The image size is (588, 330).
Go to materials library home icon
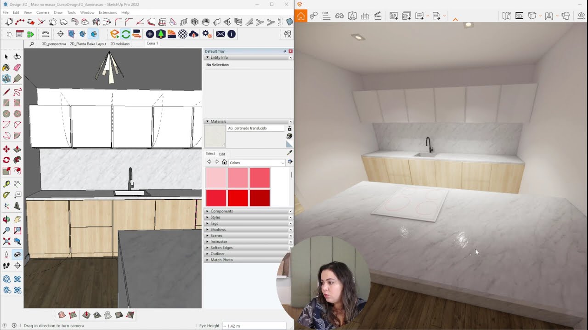tap(224, 162)
